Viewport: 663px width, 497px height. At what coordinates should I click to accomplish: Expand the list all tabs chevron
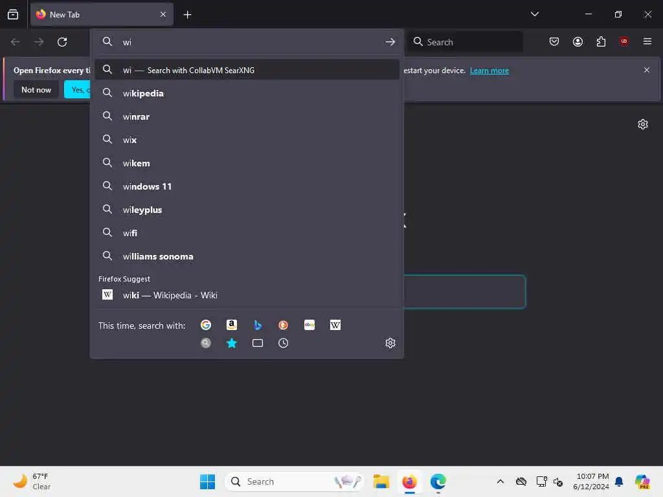click(534, 14)
